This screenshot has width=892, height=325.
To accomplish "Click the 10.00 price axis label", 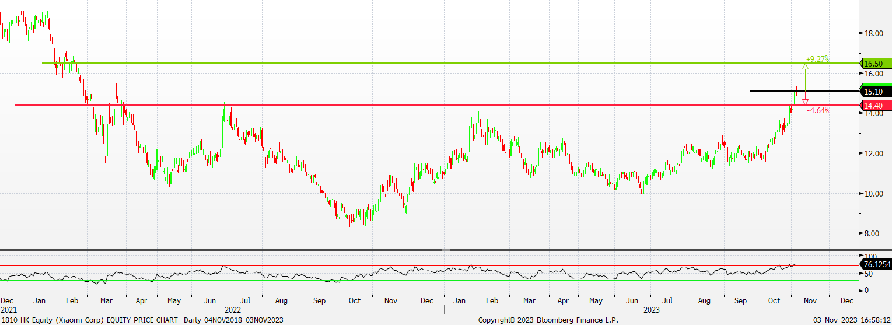I will (874, 194).
